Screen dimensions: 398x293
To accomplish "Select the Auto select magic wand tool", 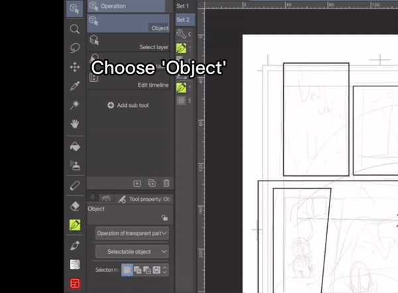I will pyautogui.click(x=74, y=105).
